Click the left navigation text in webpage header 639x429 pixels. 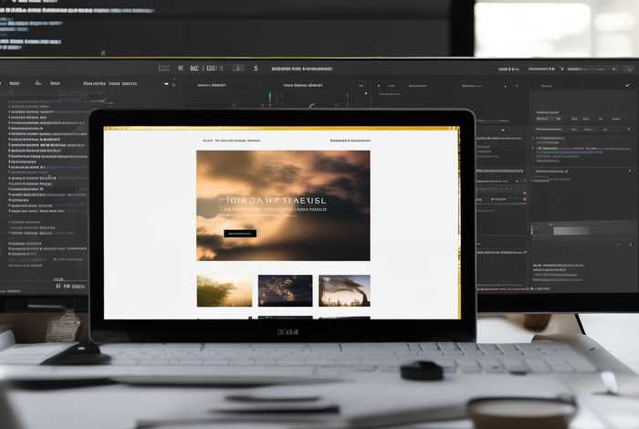click(231, 141)
